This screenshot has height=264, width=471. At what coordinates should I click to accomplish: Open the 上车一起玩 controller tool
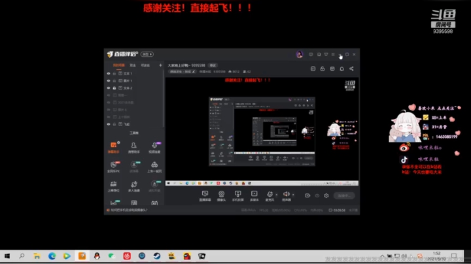154,167
